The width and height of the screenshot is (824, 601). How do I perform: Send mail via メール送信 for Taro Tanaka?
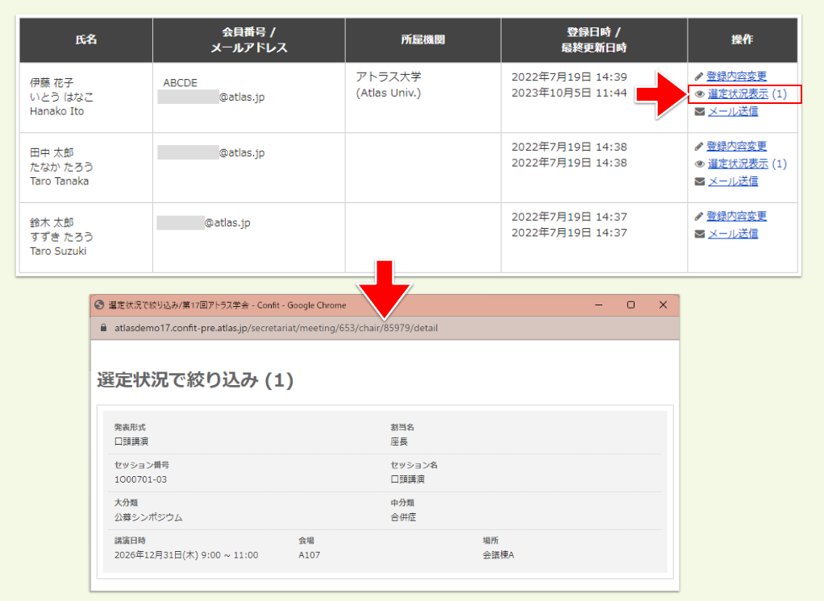732,182
